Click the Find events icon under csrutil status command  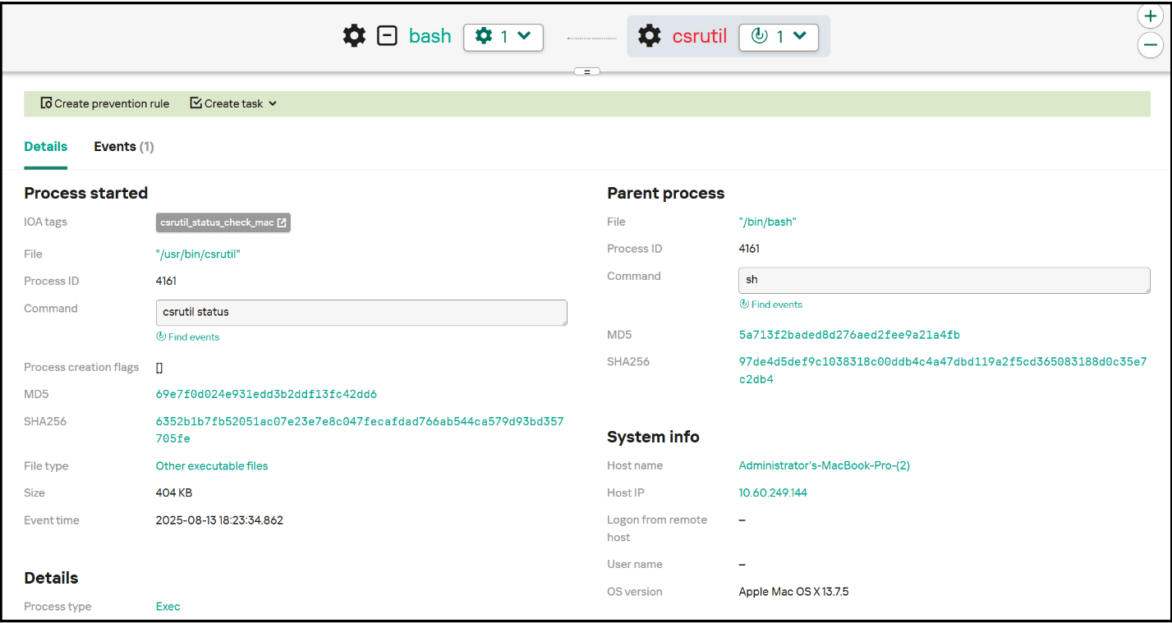pos(161,337)
